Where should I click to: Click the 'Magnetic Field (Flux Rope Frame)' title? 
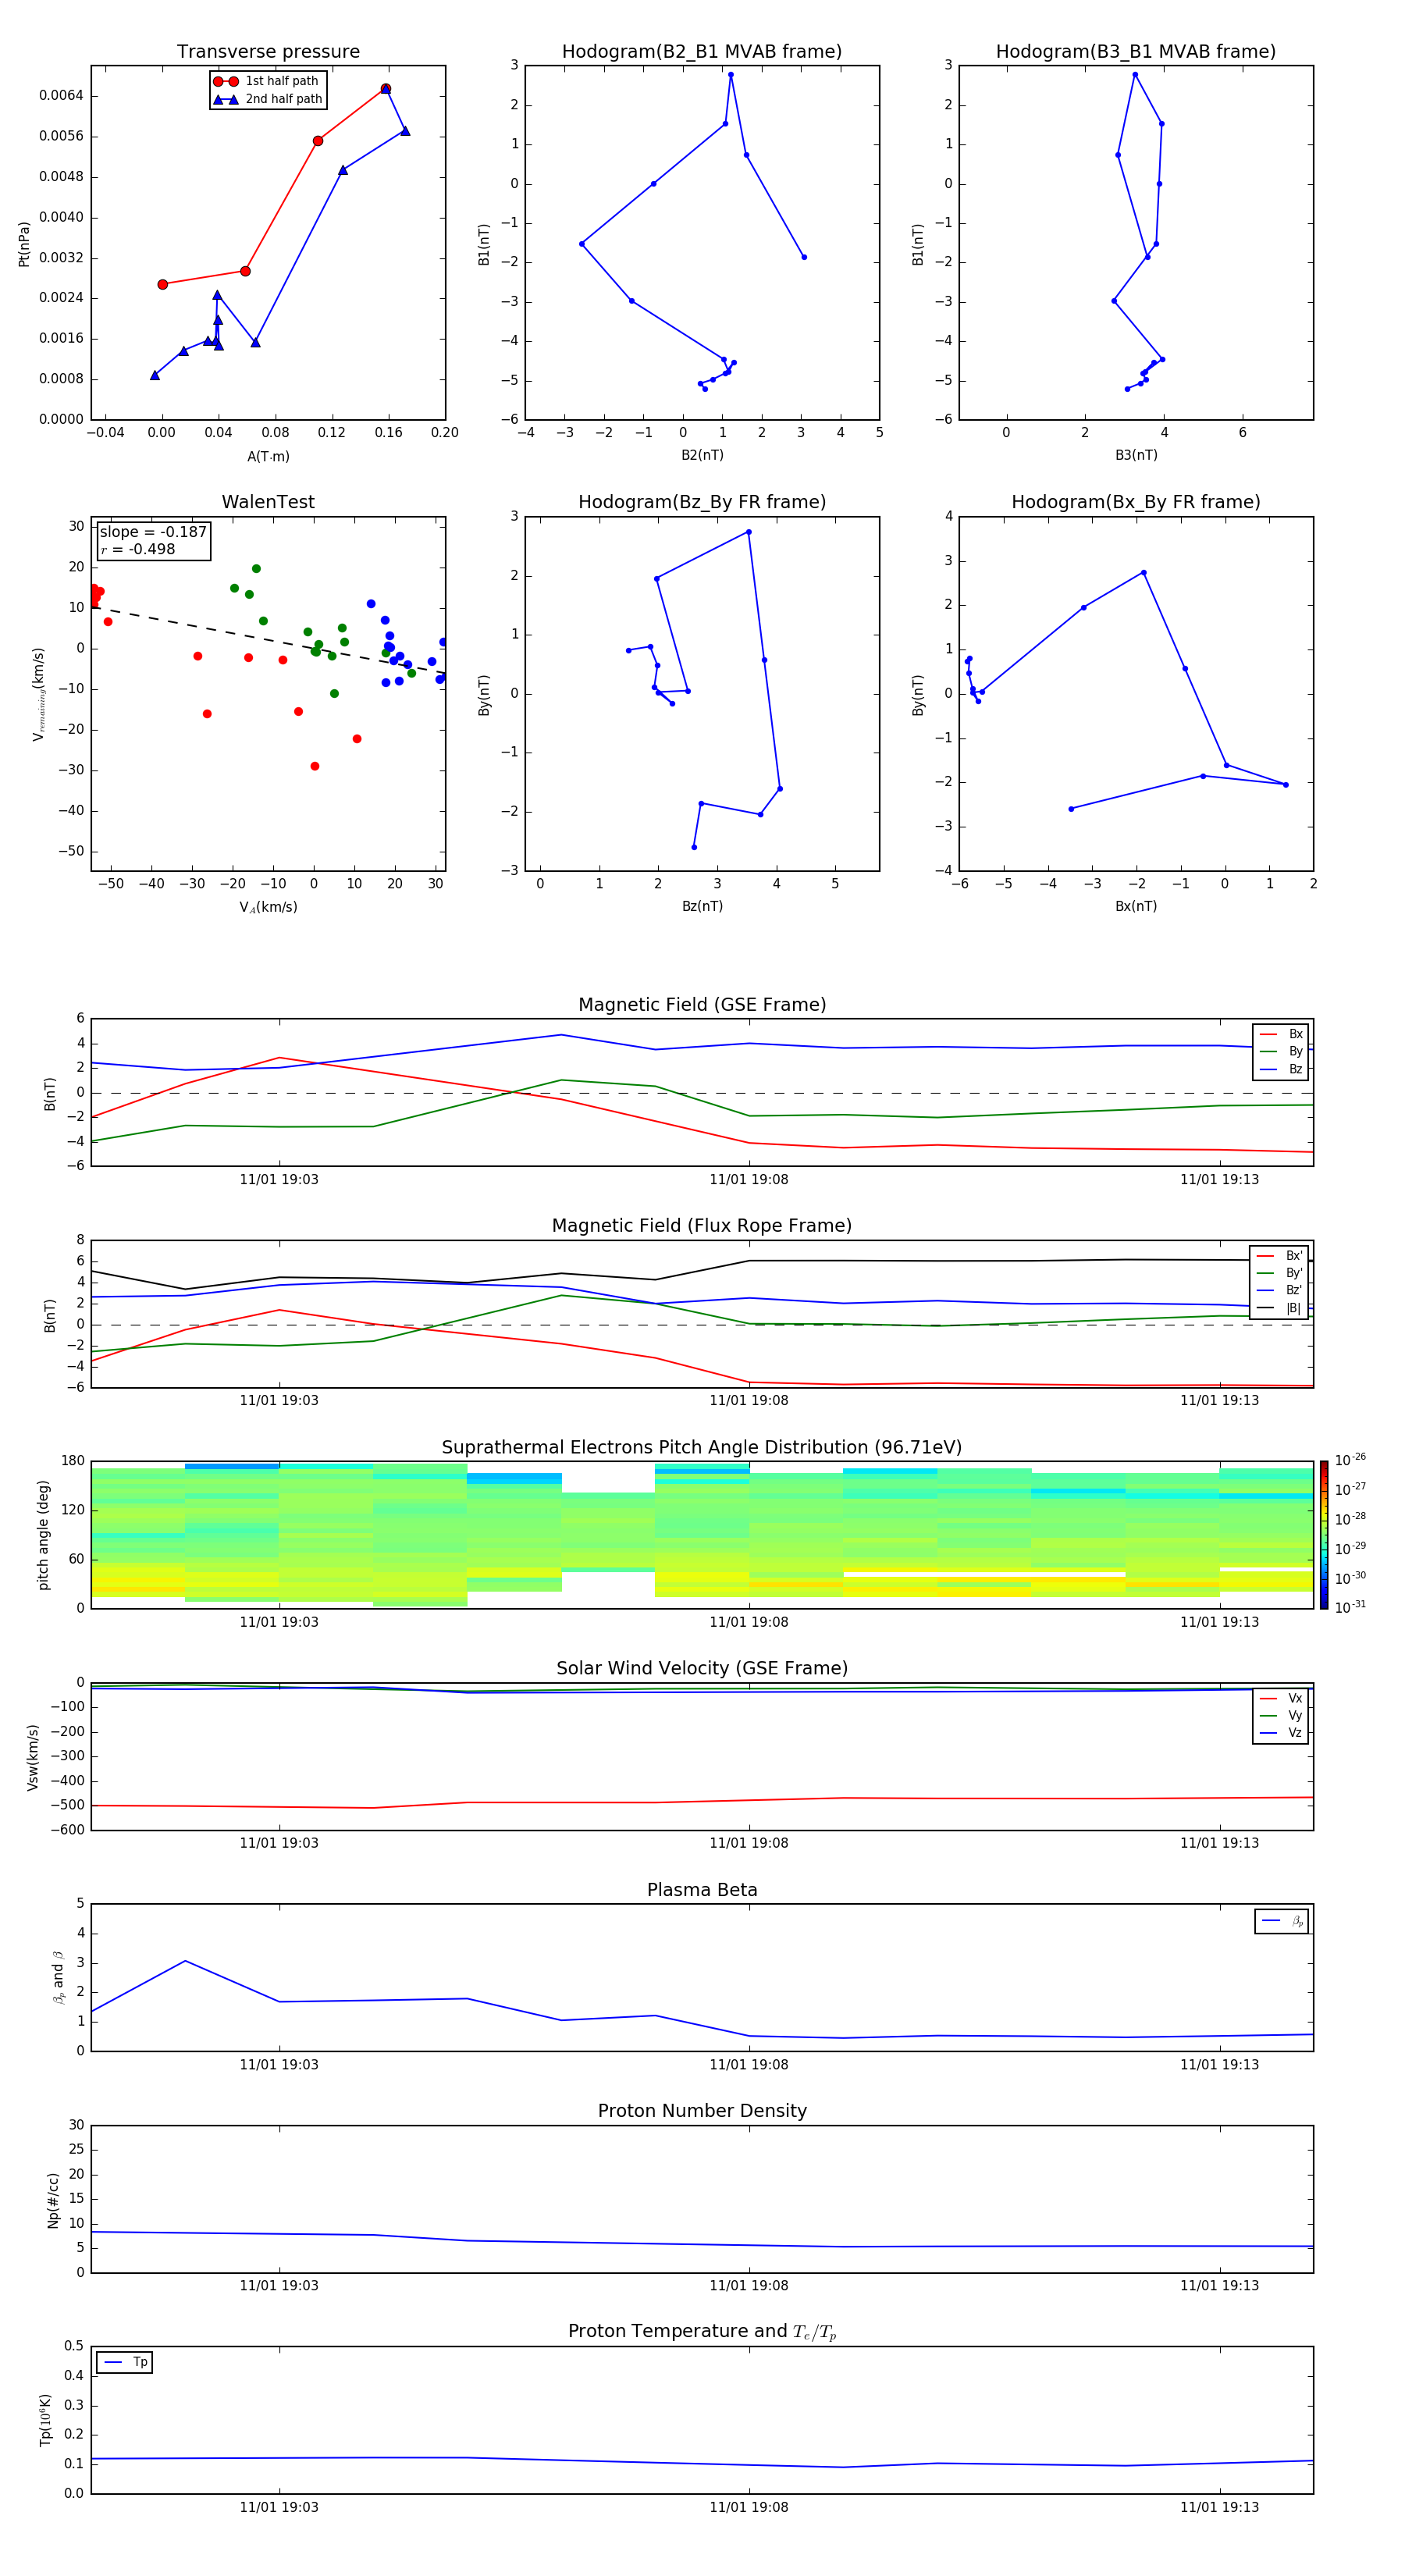702,1225
